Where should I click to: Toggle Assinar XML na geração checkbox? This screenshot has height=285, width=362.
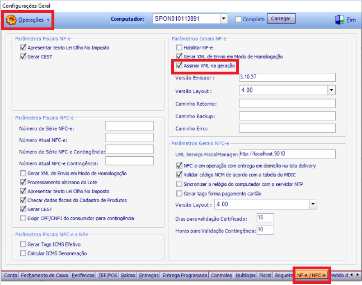pos(179,66)
